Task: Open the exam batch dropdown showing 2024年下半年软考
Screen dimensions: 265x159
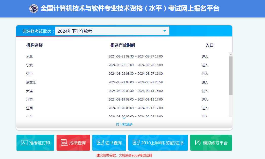Action: tap(112, 31)
